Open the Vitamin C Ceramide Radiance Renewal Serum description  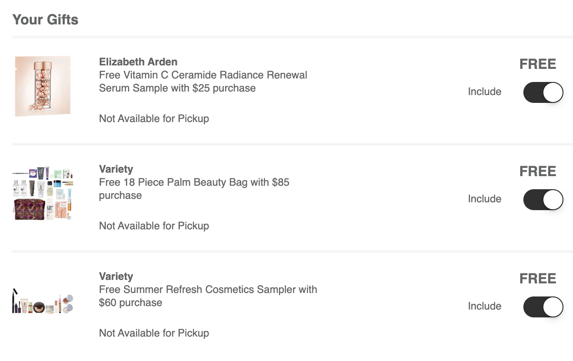tap(203, 82)
